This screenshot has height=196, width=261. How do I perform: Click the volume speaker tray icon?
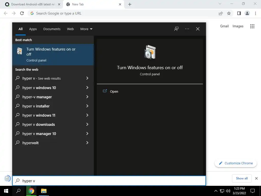(x=228, y=191)
